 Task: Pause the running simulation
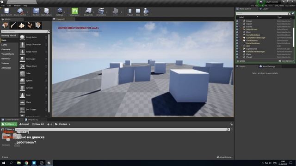[130, 12]
